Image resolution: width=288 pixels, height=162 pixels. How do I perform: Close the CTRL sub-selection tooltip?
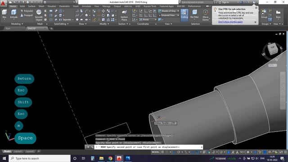256,8
